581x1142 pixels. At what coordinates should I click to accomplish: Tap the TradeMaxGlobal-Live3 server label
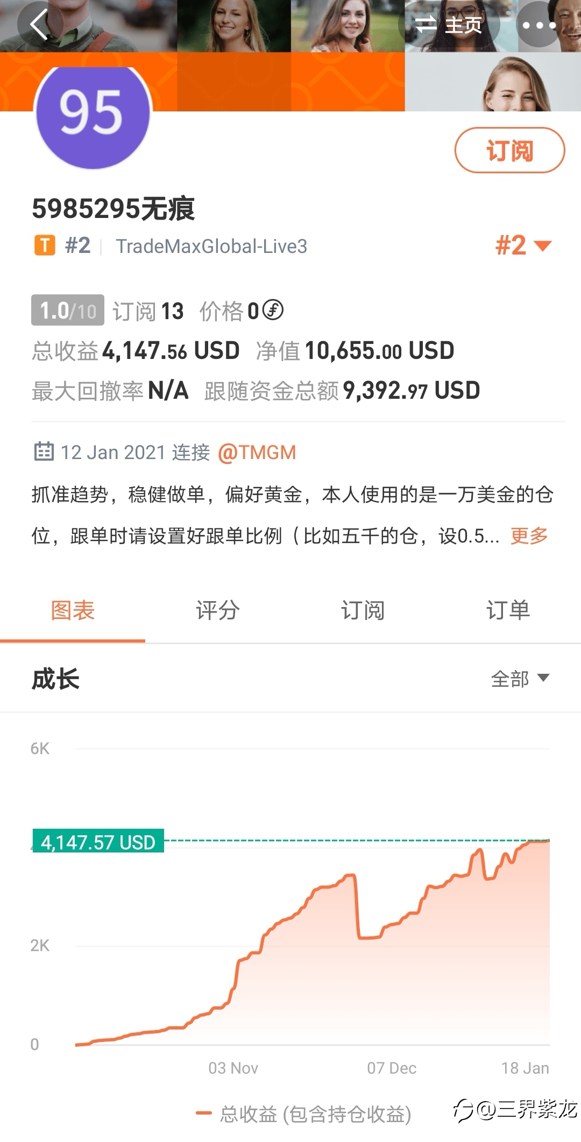(x=211, y=246)
